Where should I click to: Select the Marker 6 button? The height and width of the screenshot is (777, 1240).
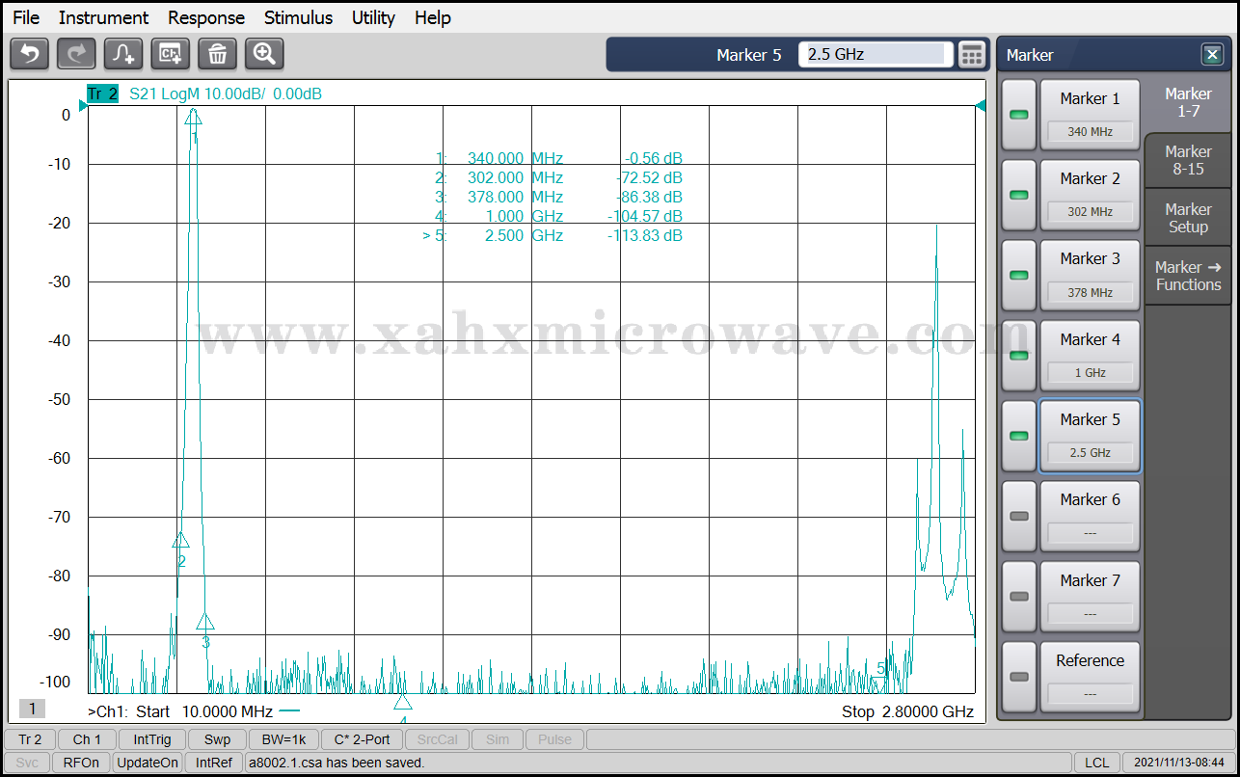1090,516
